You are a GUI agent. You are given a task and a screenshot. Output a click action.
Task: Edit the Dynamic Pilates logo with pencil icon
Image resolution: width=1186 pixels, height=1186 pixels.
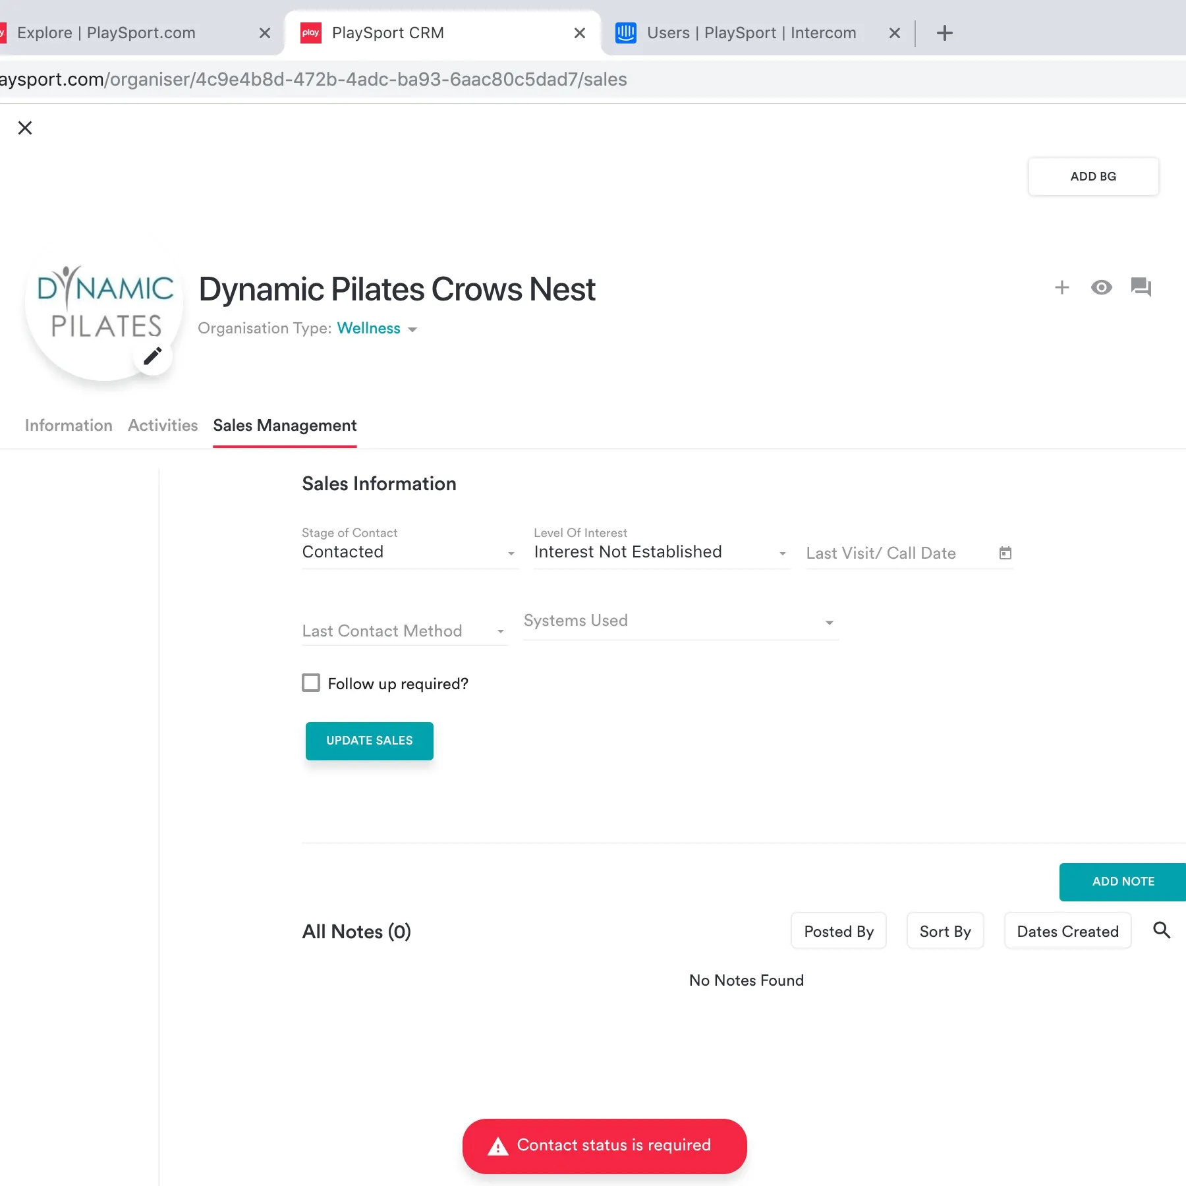(153, 356)
